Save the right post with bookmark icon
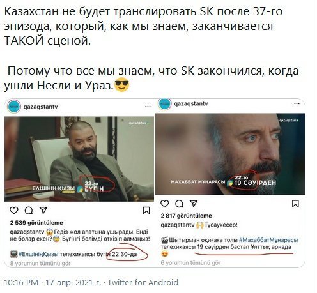 coord(295,204)
